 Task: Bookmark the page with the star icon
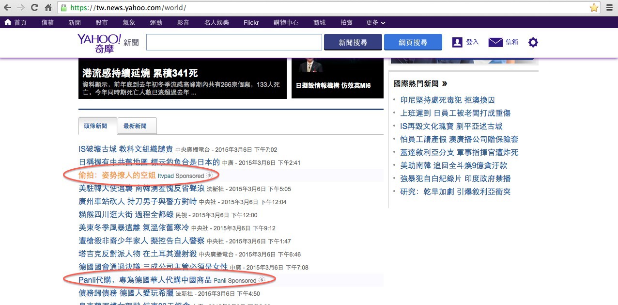[594, 8]
